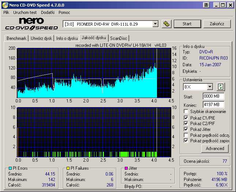Click the recorded with LITE-ON chart caption
The image size is (236, 192).
point(121,45)
